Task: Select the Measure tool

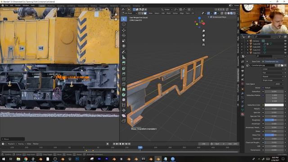Action: [x=124, y=57]
